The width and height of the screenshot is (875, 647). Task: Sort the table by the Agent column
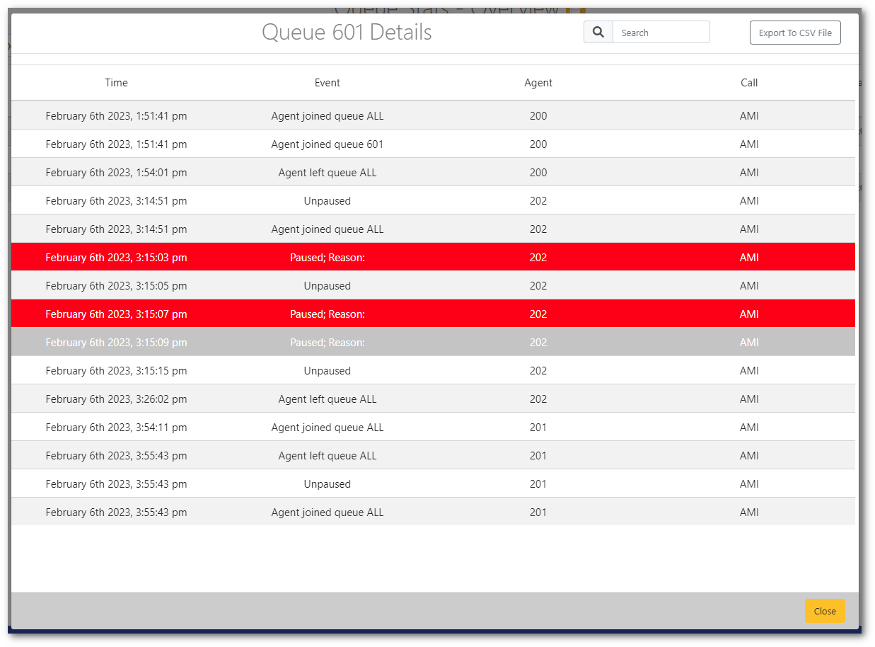point(538,82)
